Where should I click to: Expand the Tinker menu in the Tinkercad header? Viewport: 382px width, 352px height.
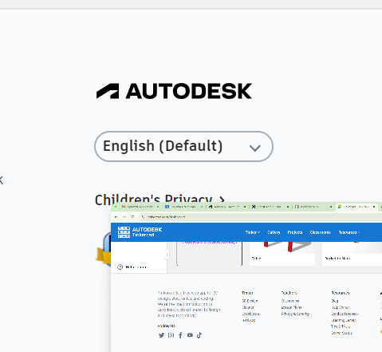coord(252,232)
